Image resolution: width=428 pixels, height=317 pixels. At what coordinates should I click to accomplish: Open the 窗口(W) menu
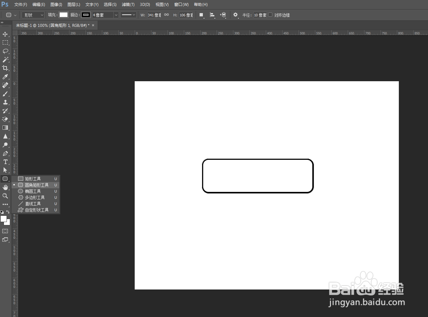point(181,5)
